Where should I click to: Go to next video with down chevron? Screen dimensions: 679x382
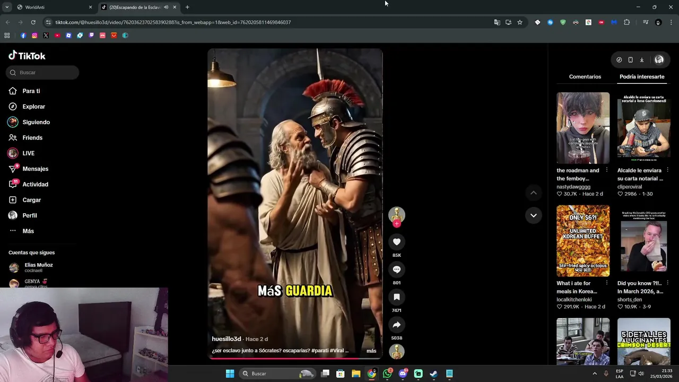click(534, 215)
